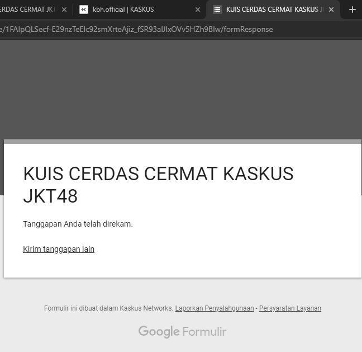362x352 pixels.
Task: Click the Google Forms list icon on active tab
Action: pyautogui.click(x=217, y=10)
